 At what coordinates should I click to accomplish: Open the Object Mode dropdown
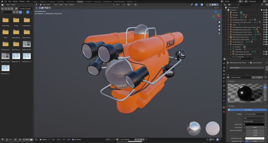point(47,5)
